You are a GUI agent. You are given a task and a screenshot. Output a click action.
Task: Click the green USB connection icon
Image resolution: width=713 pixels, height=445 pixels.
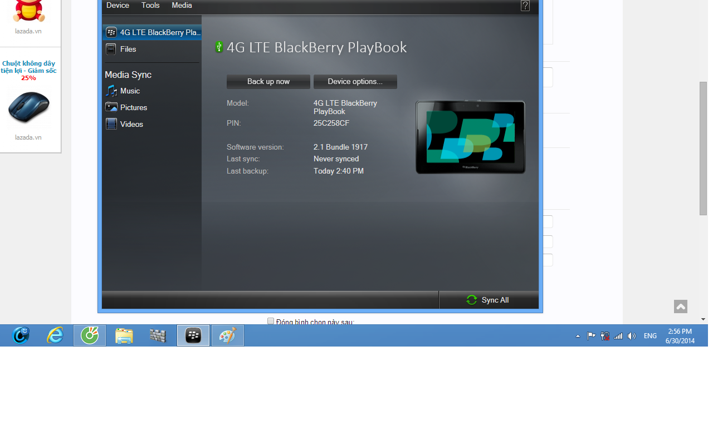(x=219, y=47)
